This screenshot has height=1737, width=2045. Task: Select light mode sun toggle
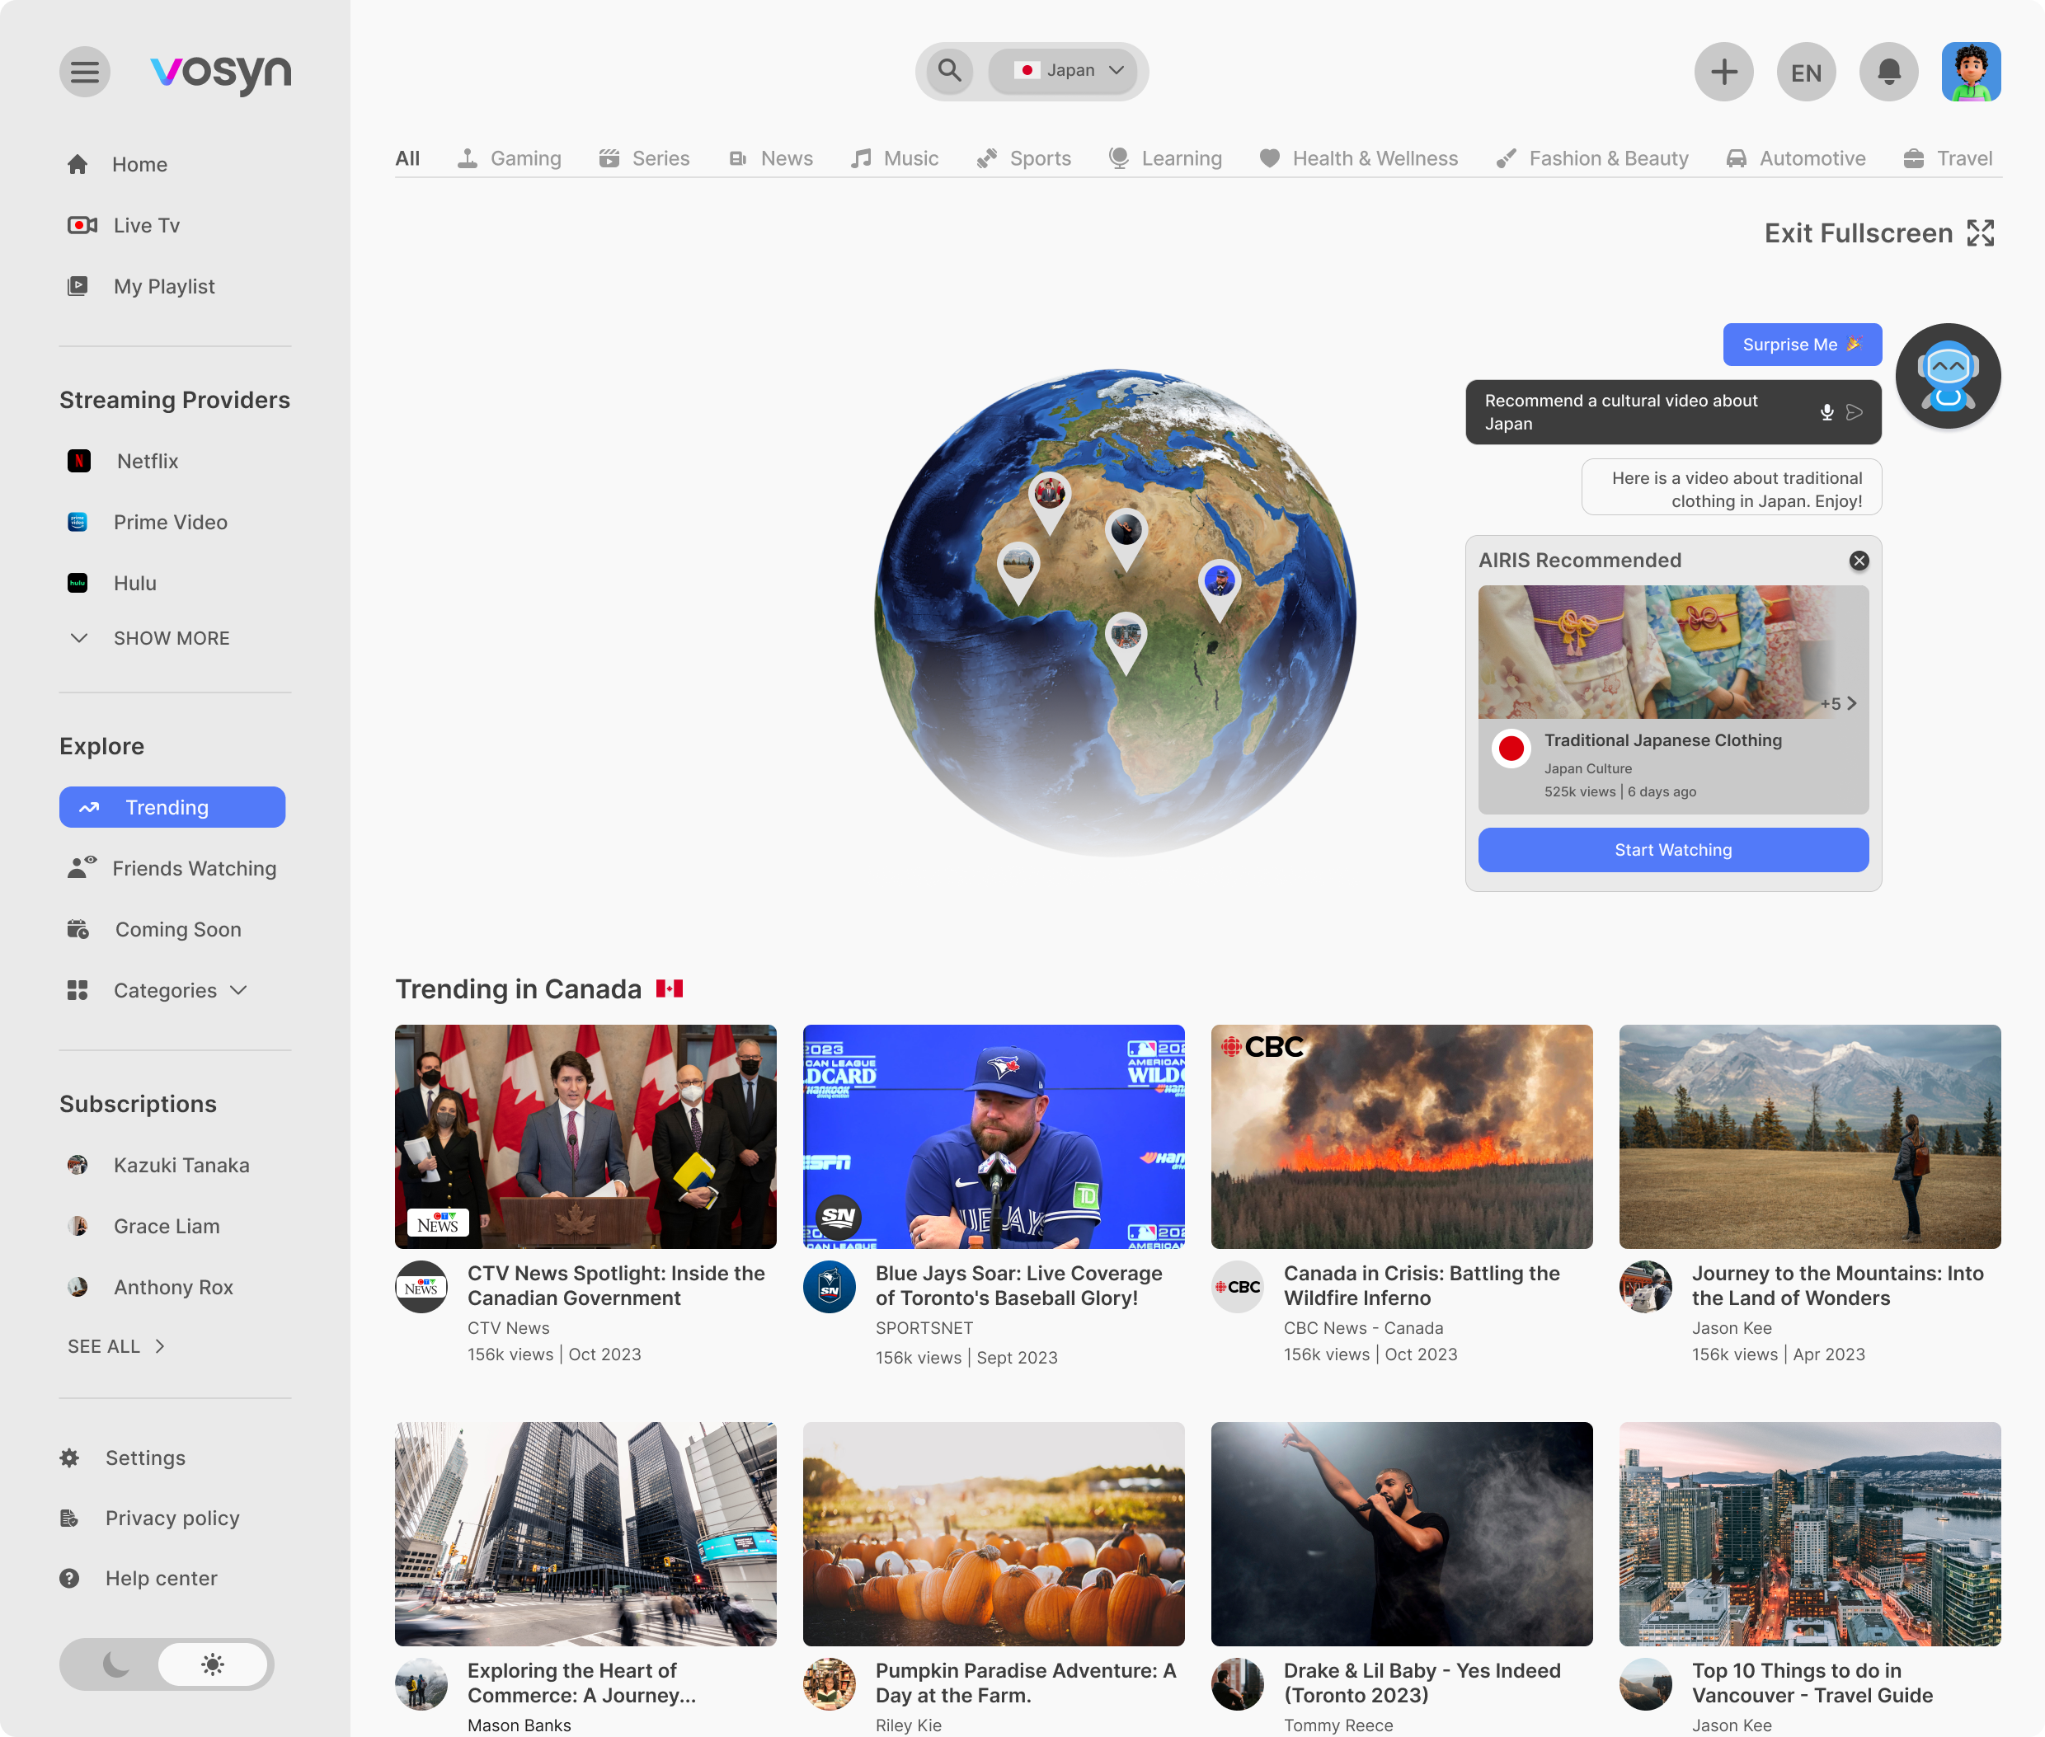pyautogui.click(x=213, y=1664)
